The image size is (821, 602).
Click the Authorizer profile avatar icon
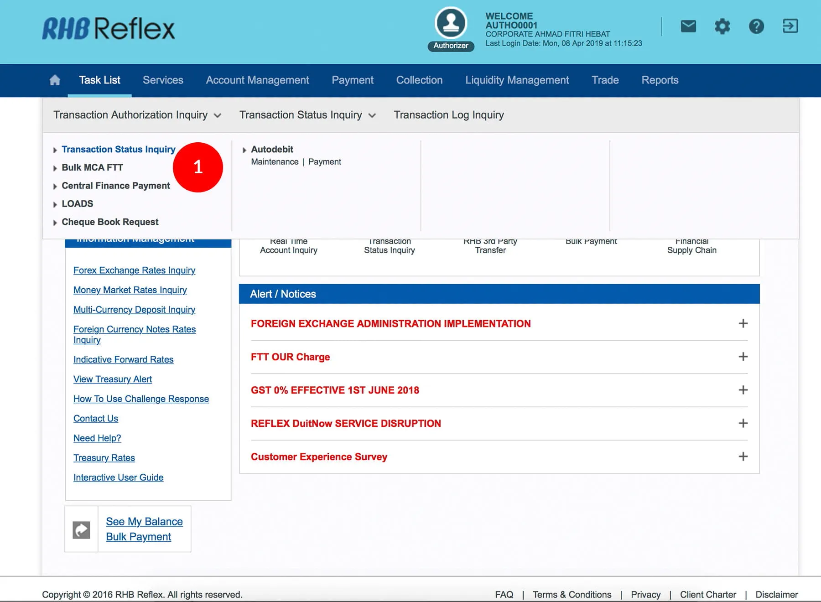click(451, 23)
